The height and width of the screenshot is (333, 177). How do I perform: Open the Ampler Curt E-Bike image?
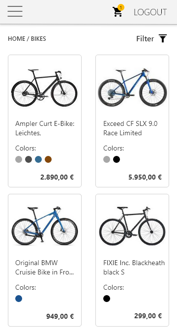coord(44,88)
